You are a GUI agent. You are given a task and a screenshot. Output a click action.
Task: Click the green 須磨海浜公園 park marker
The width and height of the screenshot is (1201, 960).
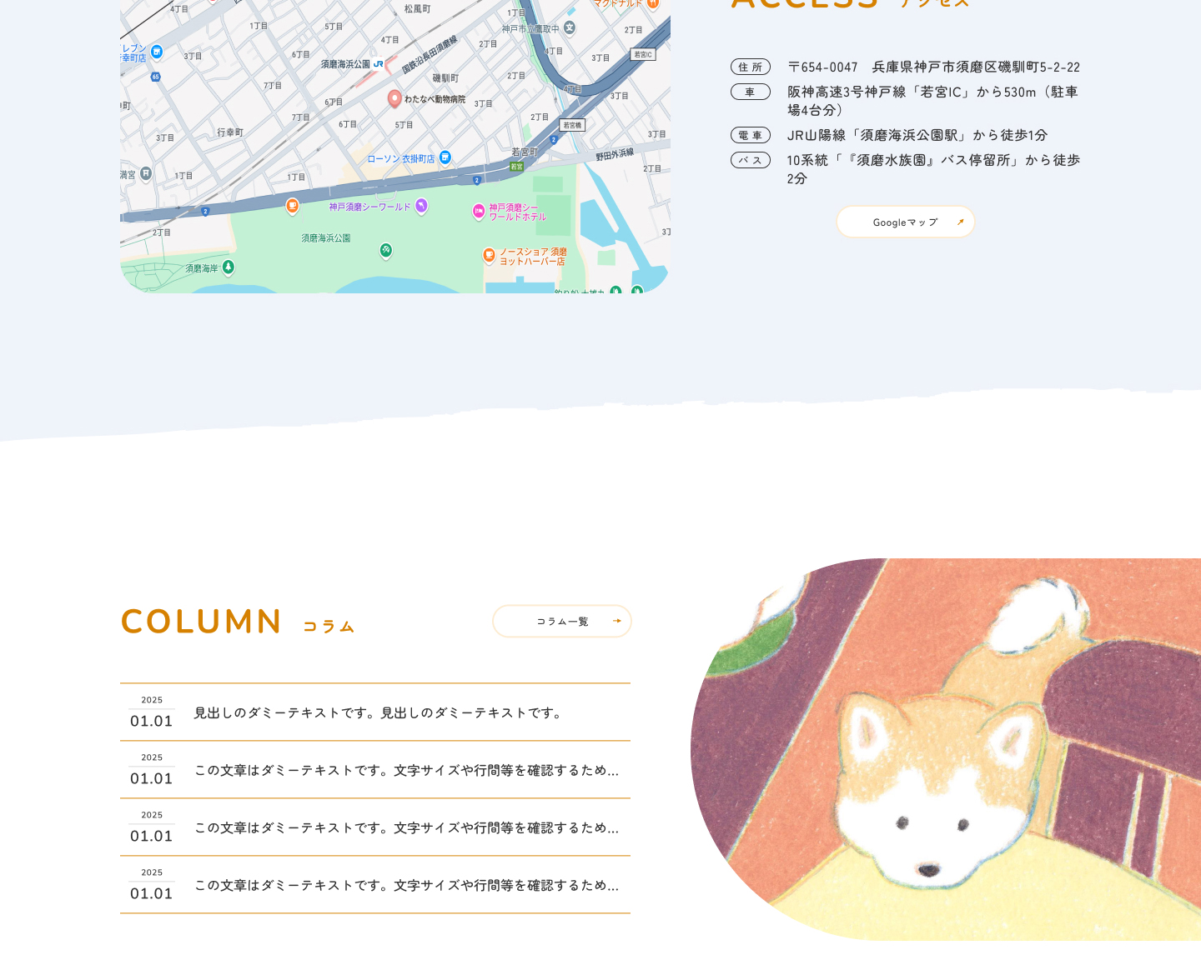(385, 249)
